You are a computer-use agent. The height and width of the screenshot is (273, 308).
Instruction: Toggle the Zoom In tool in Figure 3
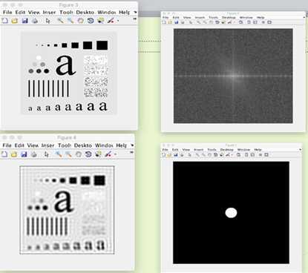60,21
